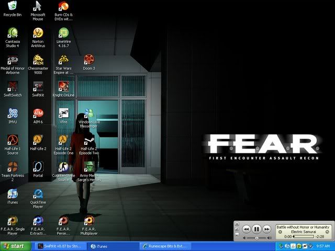
Task: Click the Xfire icon in system tray
Action: [x=305, y=246]
